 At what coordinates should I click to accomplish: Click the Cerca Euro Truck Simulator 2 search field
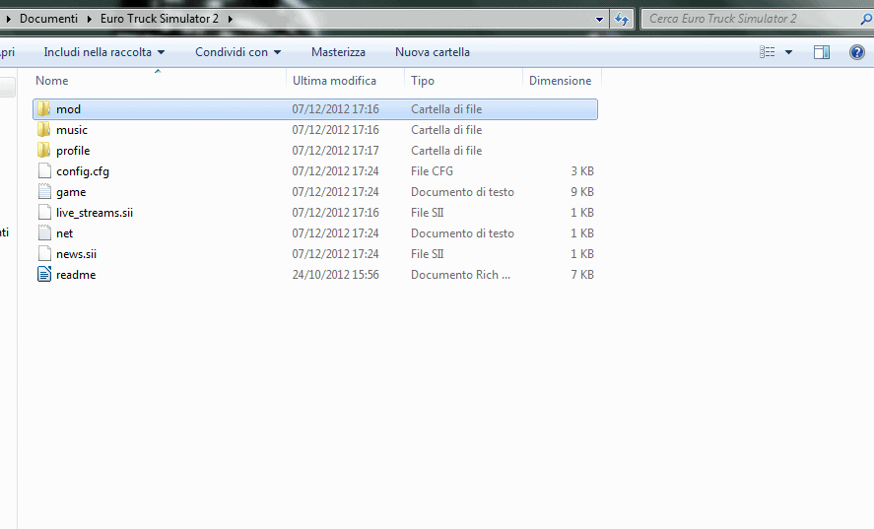point(749,19)
